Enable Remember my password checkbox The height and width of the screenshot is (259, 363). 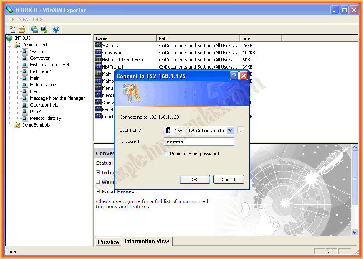pyautogui.click(x=166, y=154)
